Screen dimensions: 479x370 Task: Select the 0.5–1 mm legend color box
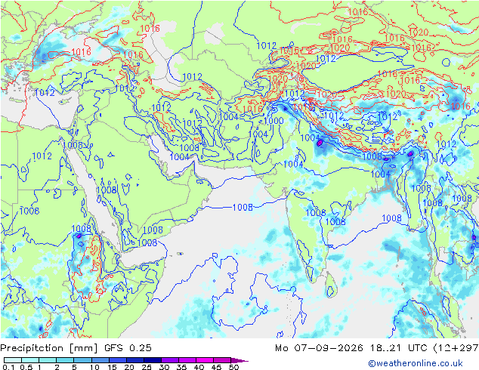(30, 360)
